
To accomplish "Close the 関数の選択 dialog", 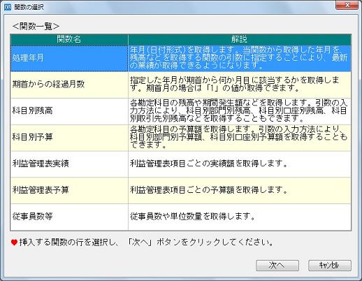I will pyautogui.click(x=347, y=5).
